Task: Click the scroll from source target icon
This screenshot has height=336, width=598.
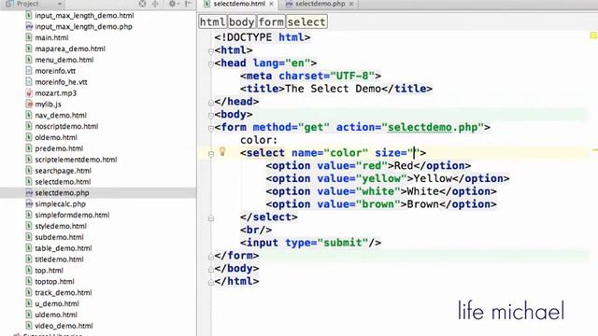Action: 142,4
